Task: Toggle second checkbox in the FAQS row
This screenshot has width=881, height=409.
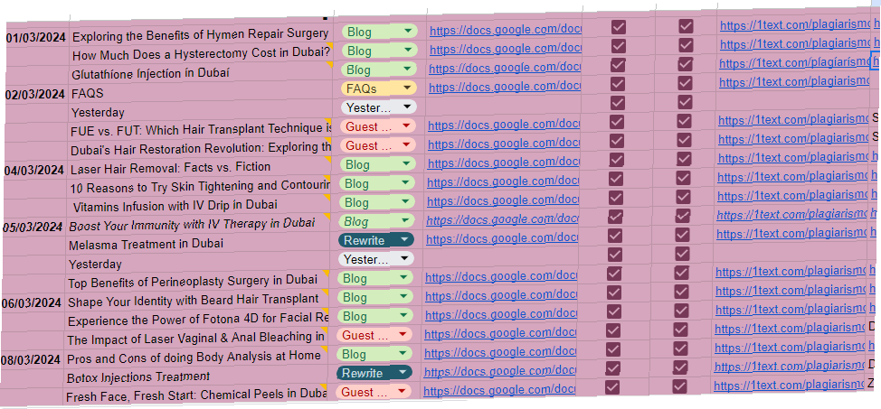Action: point(685,83)
